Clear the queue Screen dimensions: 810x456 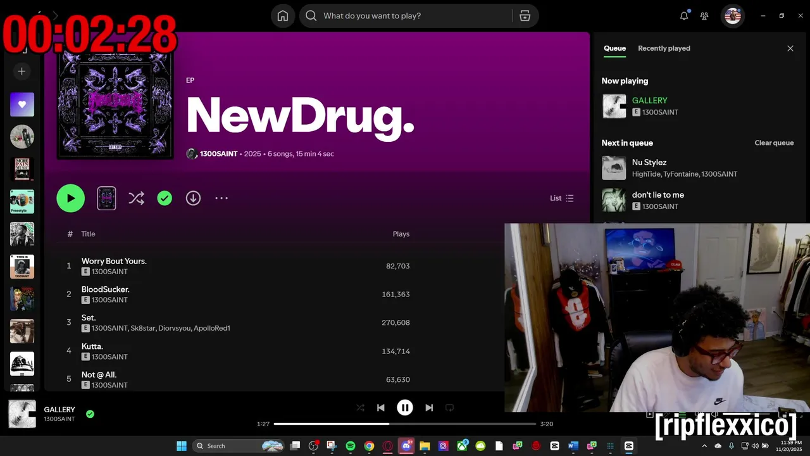(x=774, y=143)
